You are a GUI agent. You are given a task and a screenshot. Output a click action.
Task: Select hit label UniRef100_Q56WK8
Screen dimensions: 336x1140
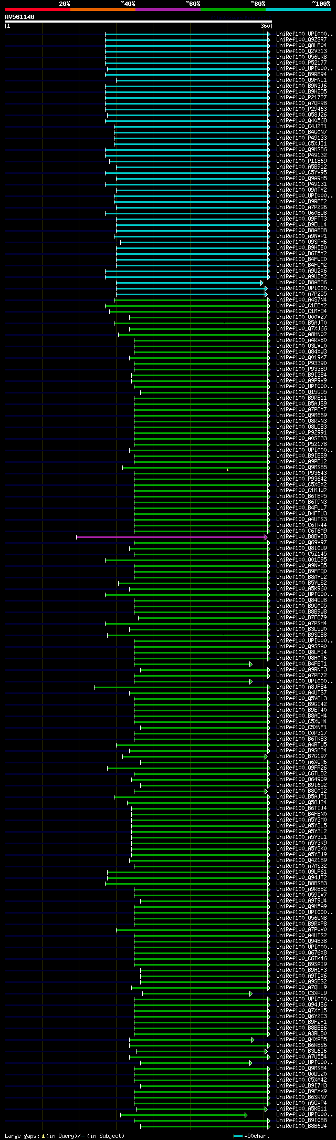301,57
